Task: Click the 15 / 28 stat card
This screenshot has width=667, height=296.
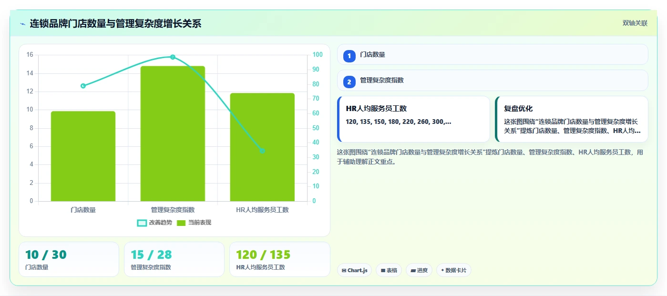Action: click(x=174, y=259)
